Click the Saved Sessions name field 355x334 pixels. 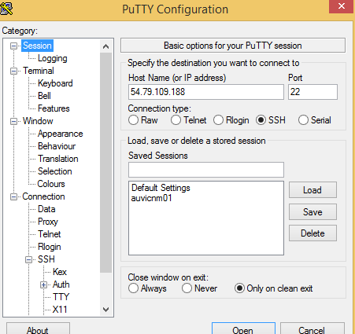click(x=206, y=170)
